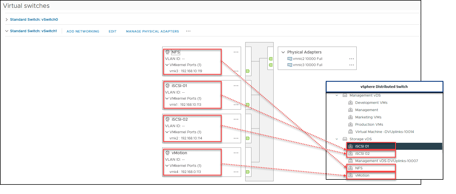Image resolution: width=456 pixels, height=194 pixels.
Task: Click the VLAN ID text under iSCSI-02
Action: point(175,126)
